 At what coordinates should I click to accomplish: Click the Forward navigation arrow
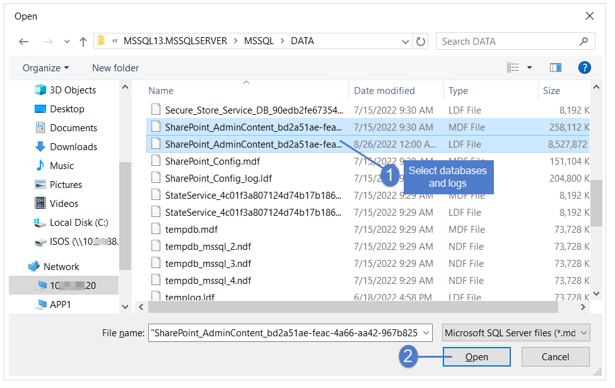(x=48, y=42)
